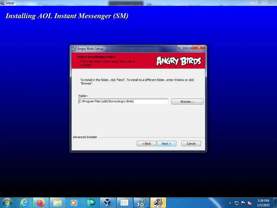Screen dimensions: 277x208
Task: Open the checklist app in taskbar
Action: click(124, 203)
